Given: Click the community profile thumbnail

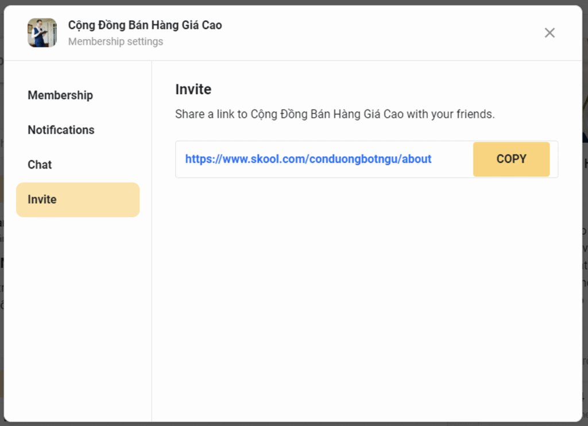Looking at the screenshot, I should (42, 33).
